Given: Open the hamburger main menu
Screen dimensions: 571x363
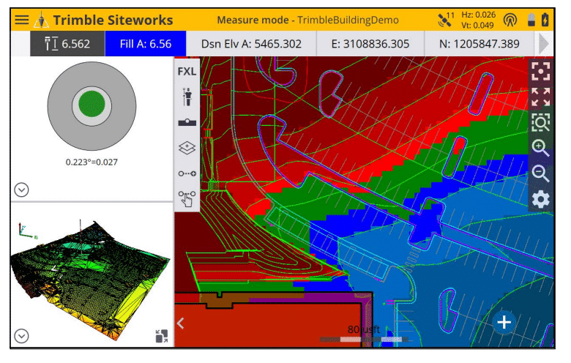Looking at the screenshot, I should (x=22, y=20).
